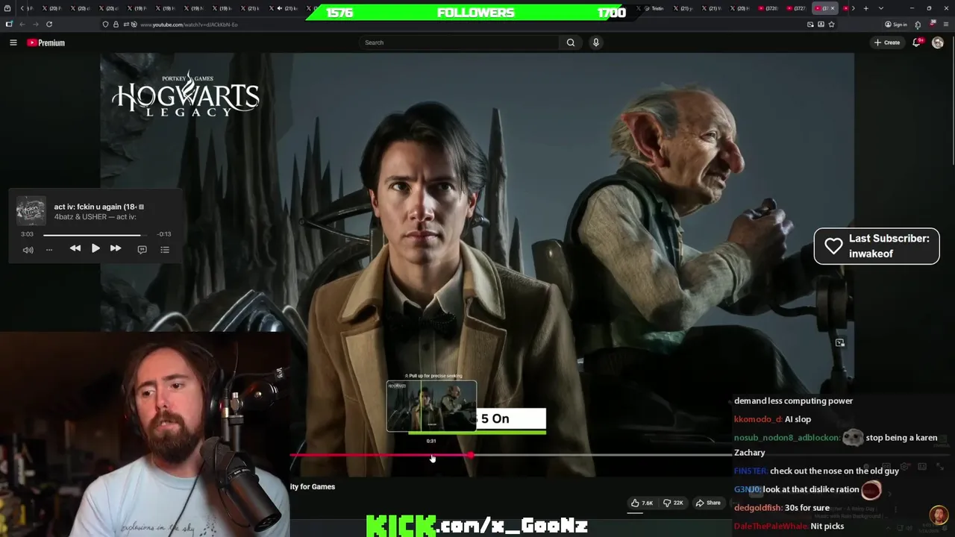The image size is (955, 537).
Task: Click the album artwork in music player
Action: pos(31,211)
